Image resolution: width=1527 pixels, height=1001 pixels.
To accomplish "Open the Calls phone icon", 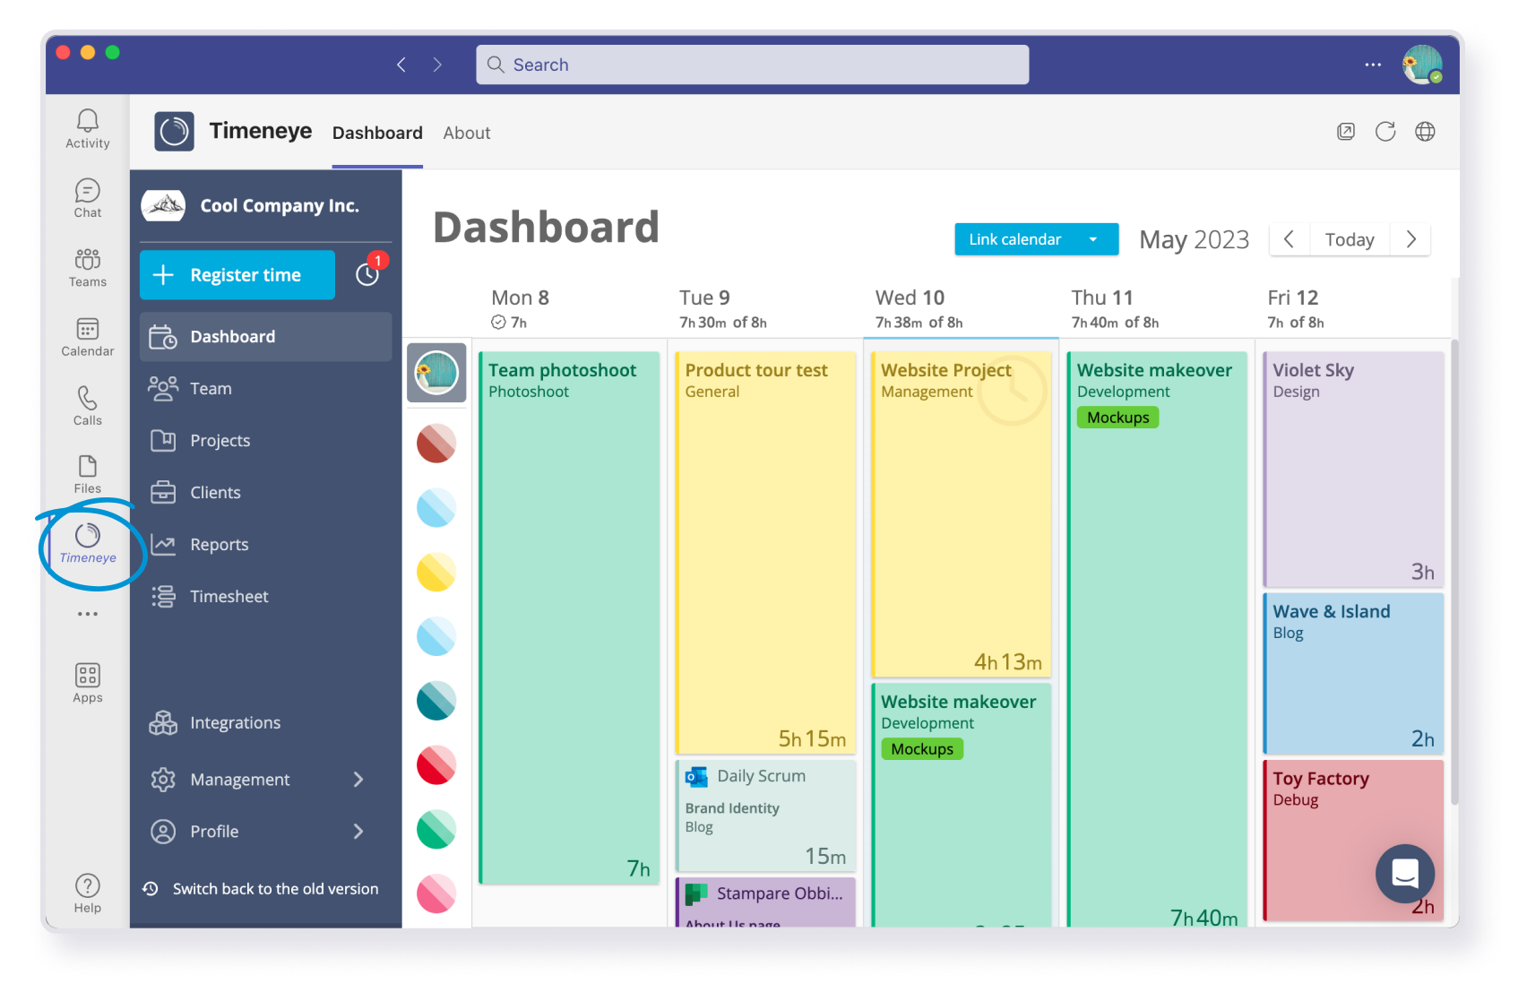I will pyautogui.click(x=88, y=406).
